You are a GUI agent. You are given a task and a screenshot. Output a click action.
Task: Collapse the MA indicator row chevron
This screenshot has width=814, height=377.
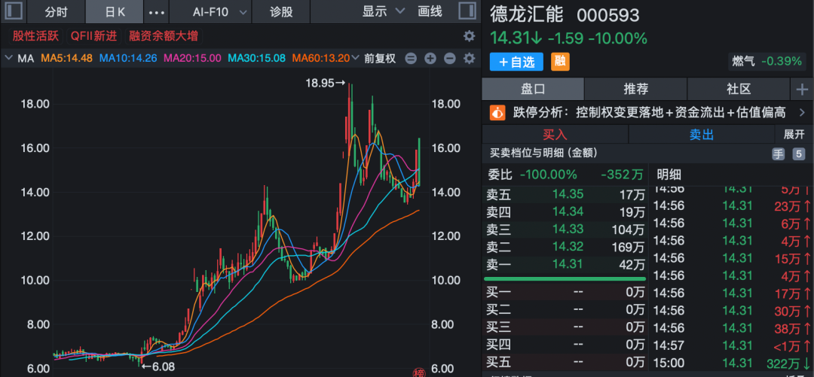click(8, 59)
